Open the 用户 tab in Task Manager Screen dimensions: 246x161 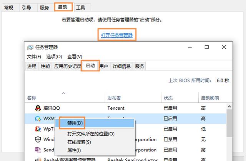pos(104,66)
